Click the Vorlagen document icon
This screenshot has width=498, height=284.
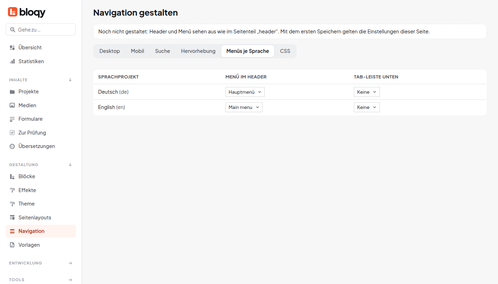12,245
